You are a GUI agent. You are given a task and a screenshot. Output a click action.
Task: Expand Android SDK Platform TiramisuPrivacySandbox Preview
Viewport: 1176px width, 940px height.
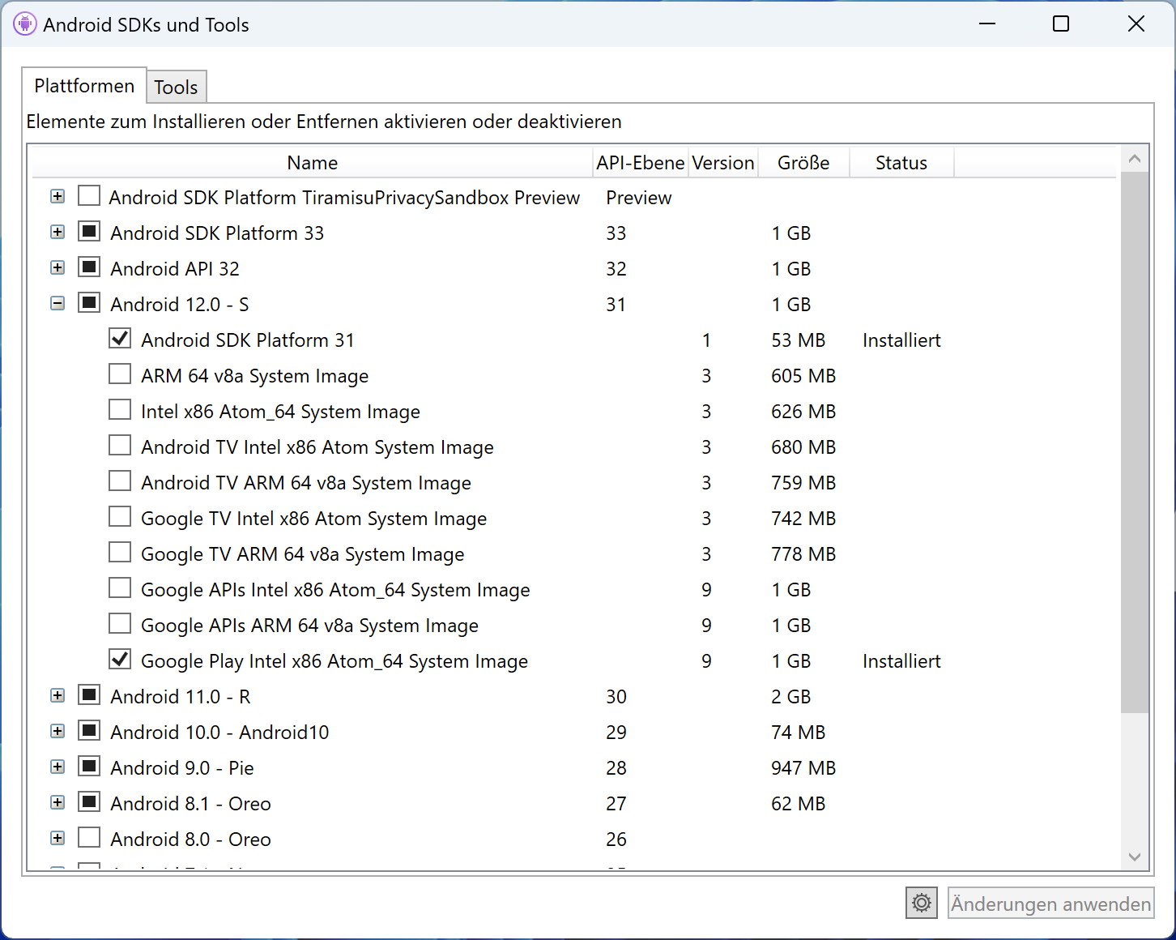pyautogui.click(x=58, y=196)
